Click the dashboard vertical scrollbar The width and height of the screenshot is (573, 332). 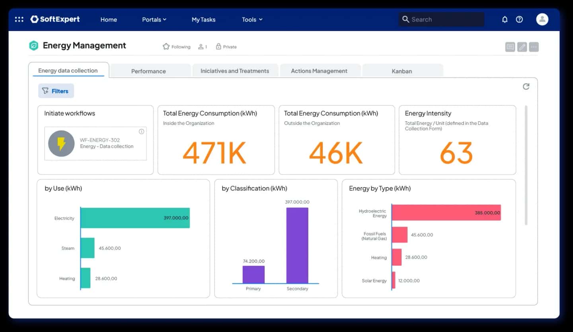pyautogui.click(x=526, y=165)
